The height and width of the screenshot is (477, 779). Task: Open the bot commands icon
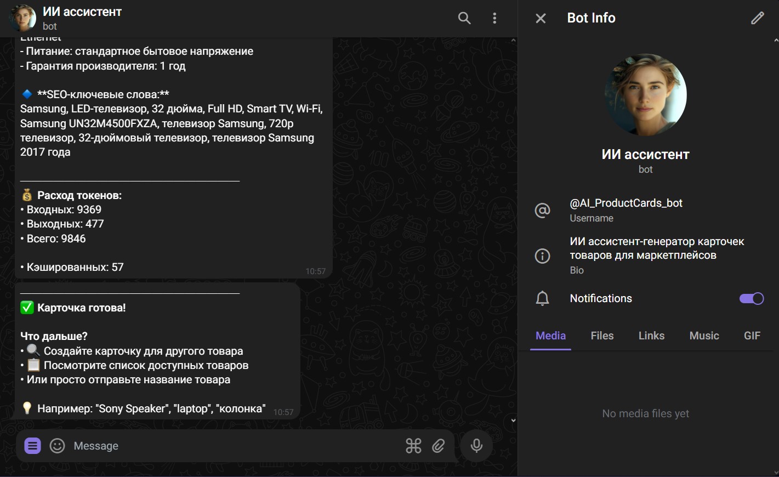[x=413, y=446]
